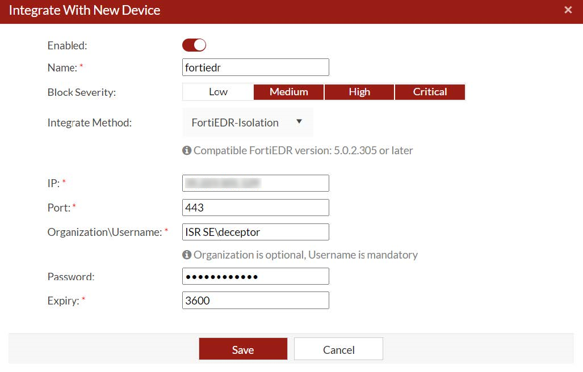Cancel the device integration setup
The height and width of the screenshot is (372, 583).
coord(338,349)
